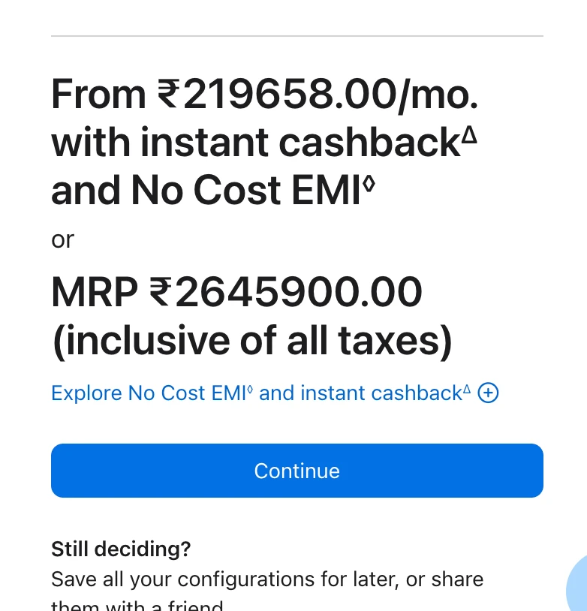Click the rupee symbol in the MRP price
Image resolution: width=587 pixels, height=611 pixels.
click(161, 291)
